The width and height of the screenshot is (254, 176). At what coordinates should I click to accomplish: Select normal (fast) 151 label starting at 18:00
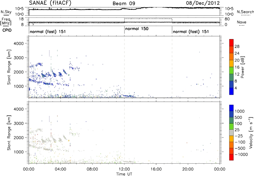[191, 31]
